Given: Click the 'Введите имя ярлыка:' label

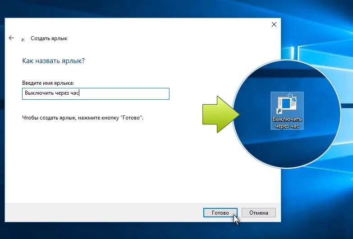Looking at the screenshot, I should point(48,83).
